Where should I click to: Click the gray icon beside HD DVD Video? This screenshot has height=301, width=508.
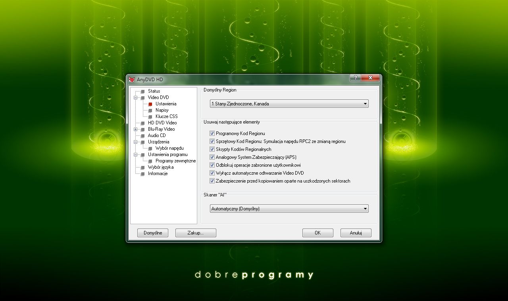pyautogui.click(x=143, y=123)
